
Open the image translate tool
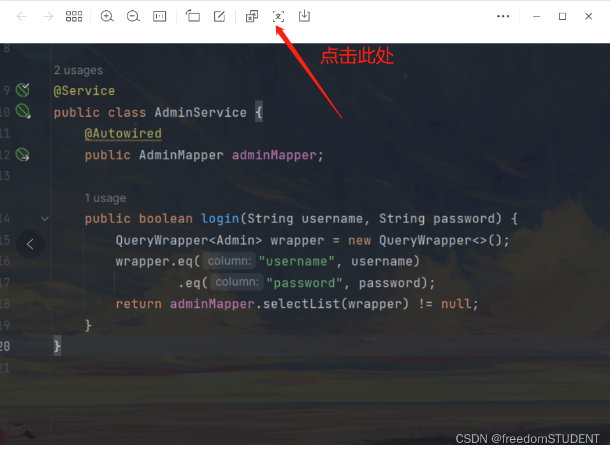point(252,17)
